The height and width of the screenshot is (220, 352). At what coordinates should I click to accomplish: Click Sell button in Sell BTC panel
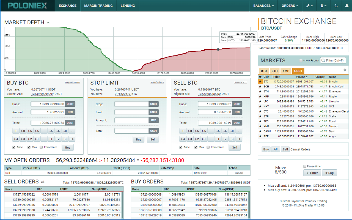[x=235, y=147]
